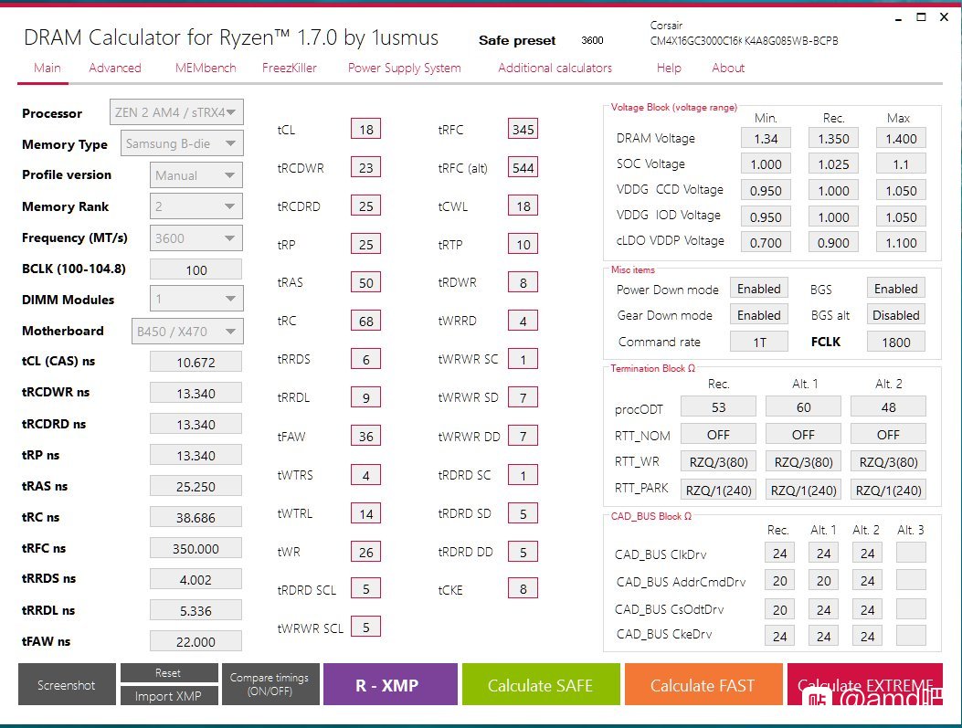Switch to the Advanced tab

115,69
